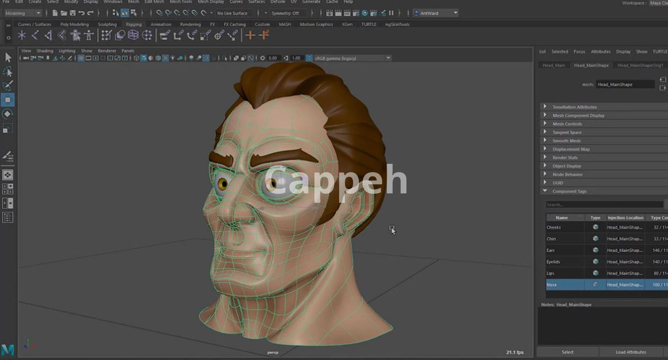Click the Component Tags search field
The width and height of the screenshot is (668, 360).
(604, 205)
